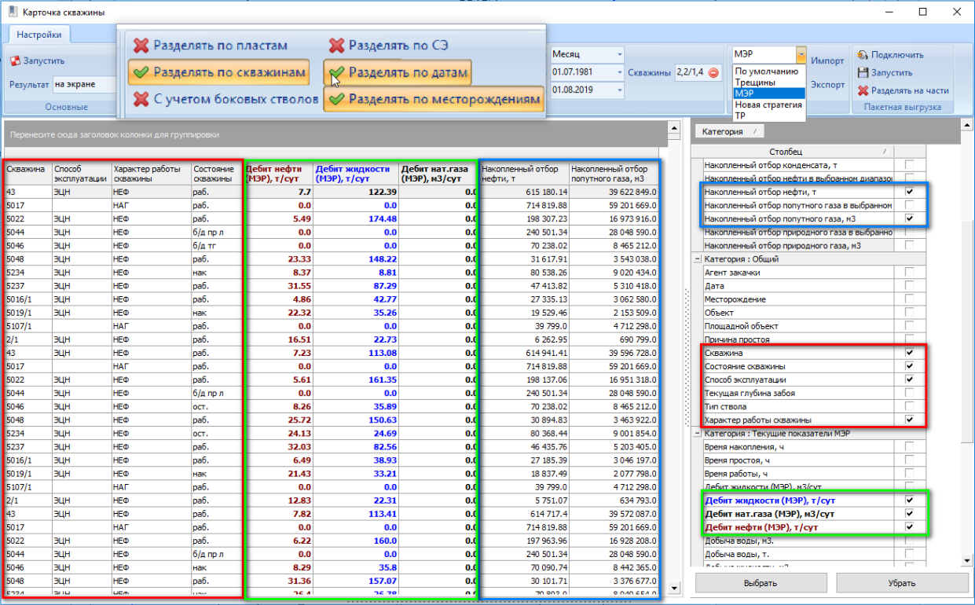Click the Категория grouping header sort chip
Screen dimensions: 975x605
[x=730, y=132]
